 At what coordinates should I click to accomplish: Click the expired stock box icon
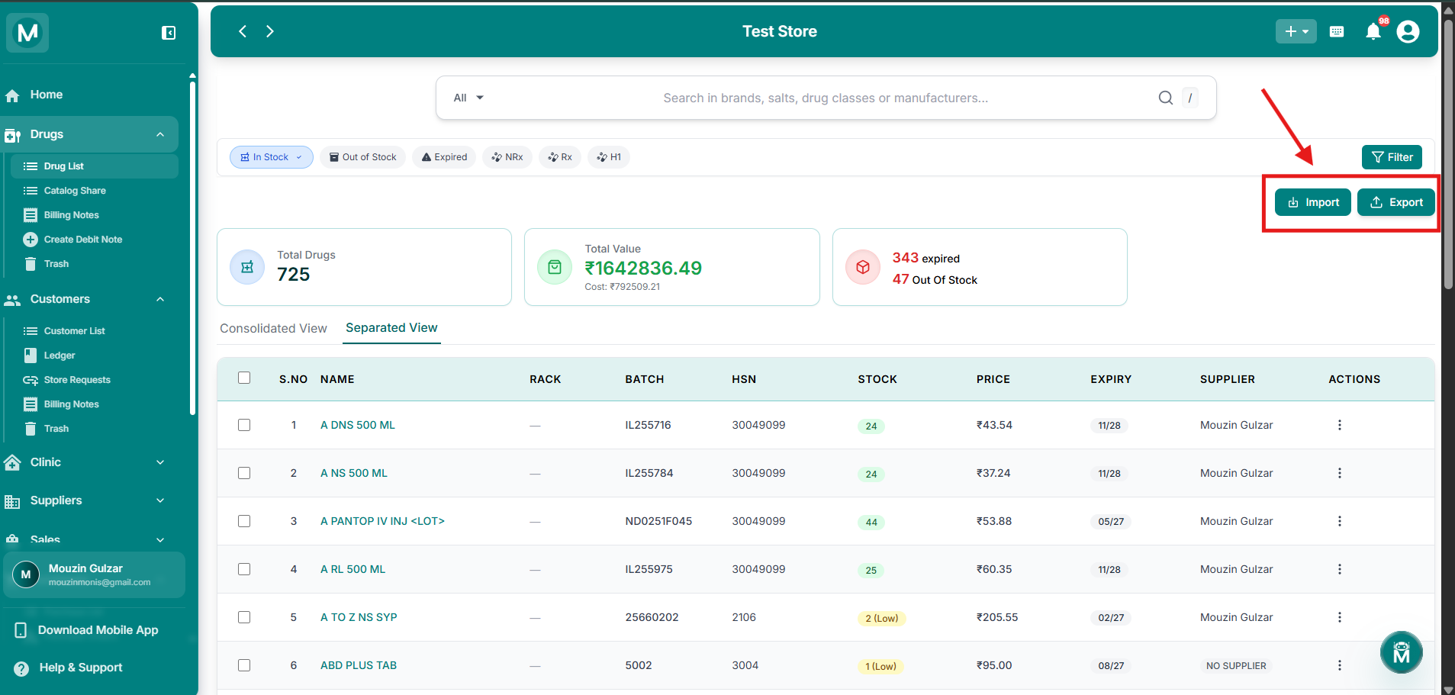863,267
